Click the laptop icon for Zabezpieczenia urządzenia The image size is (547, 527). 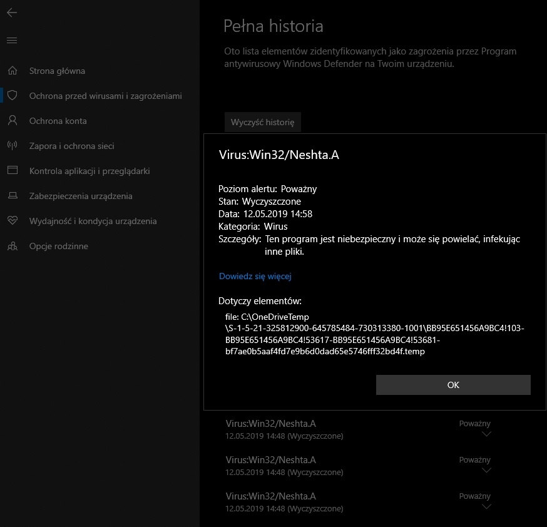(x=13, y=196)
